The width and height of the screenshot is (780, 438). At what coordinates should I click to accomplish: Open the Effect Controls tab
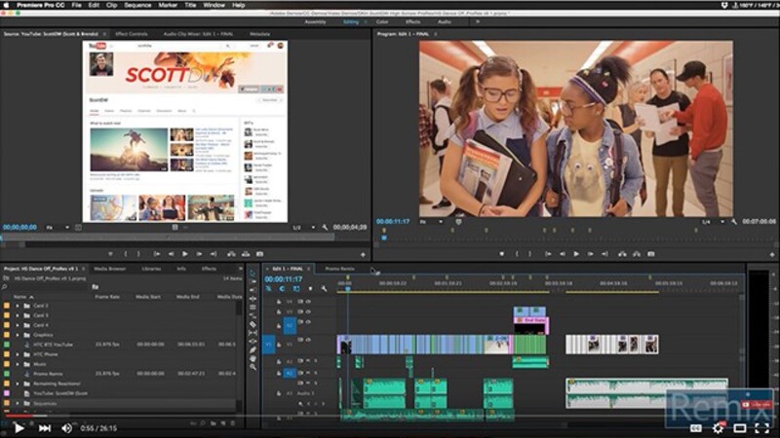coord(132,34)
